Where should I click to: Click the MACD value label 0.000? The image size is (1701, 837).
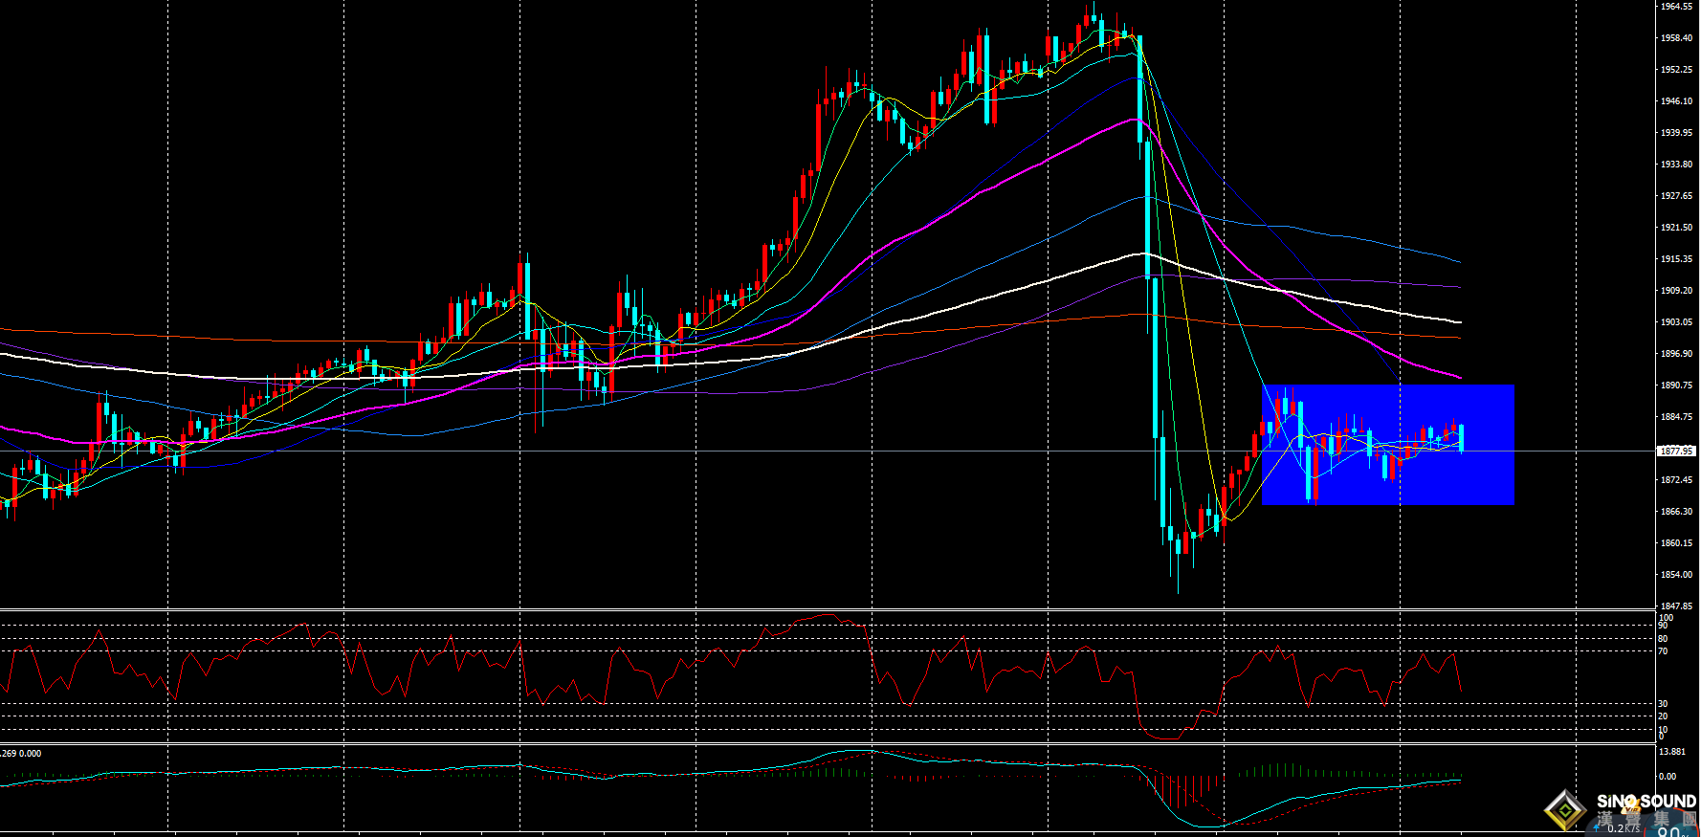(31, 754)
